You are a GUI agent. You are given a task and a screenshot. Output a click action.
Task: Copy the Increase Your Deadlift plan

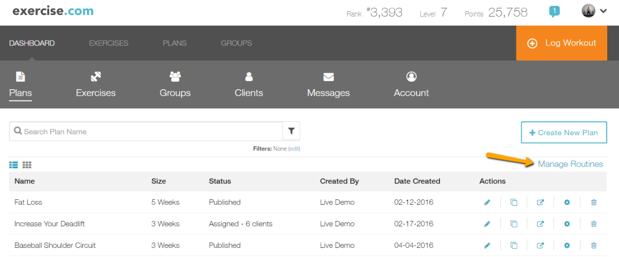[x=514, y=224]
